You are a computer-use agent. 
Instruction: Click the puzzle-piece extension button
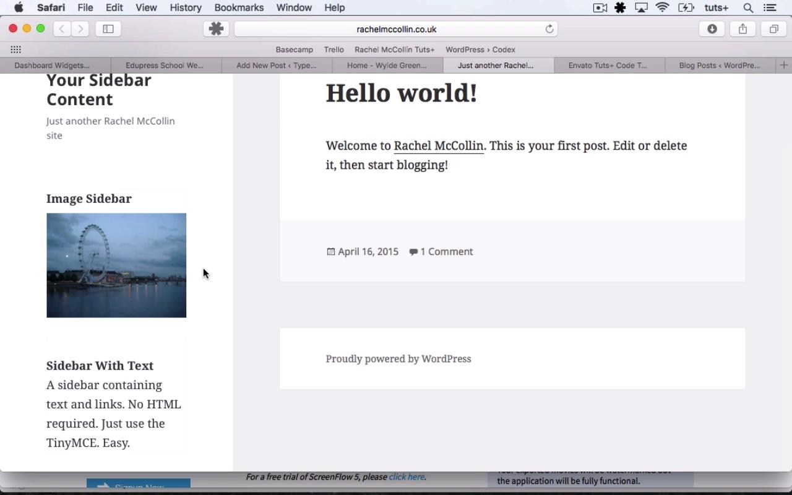(216, 28)
